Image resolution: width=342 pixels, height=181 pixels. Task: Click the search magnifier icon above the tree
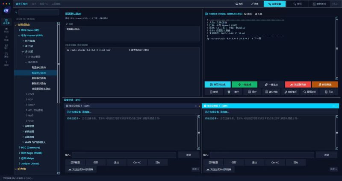coord(16,13)
